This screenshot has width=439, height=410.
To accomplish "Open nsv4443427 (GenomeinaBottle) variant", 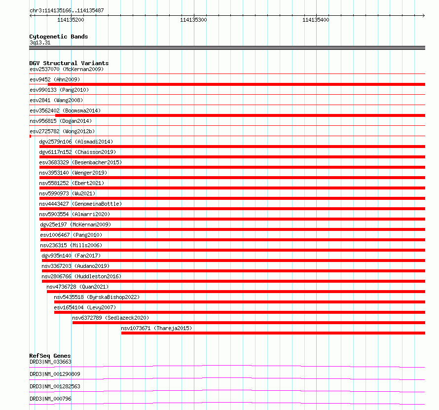I will click(80, 204).
